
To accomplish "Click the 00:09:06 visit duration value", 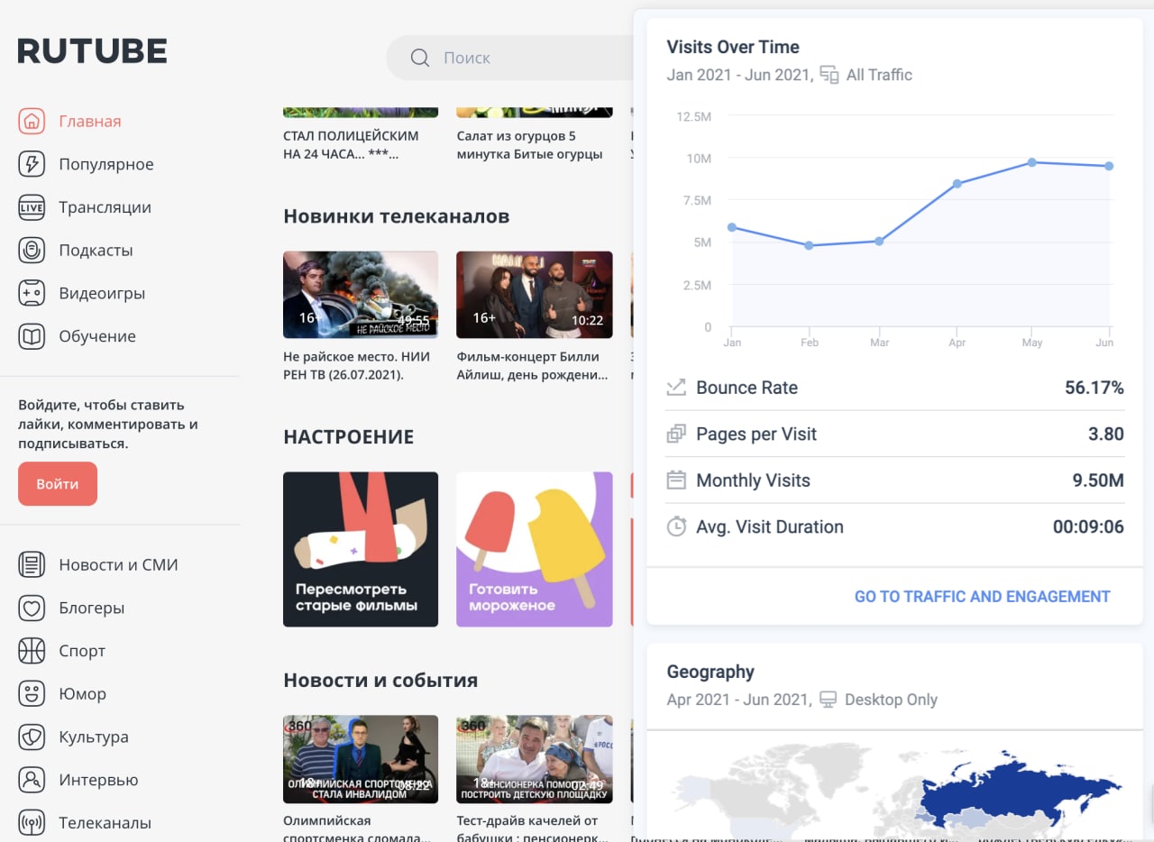I will pos(1088,526).
